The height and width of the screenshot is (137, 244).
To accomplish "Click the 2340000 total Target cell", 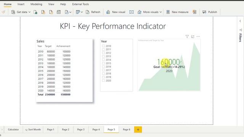I will coord(50,94).
